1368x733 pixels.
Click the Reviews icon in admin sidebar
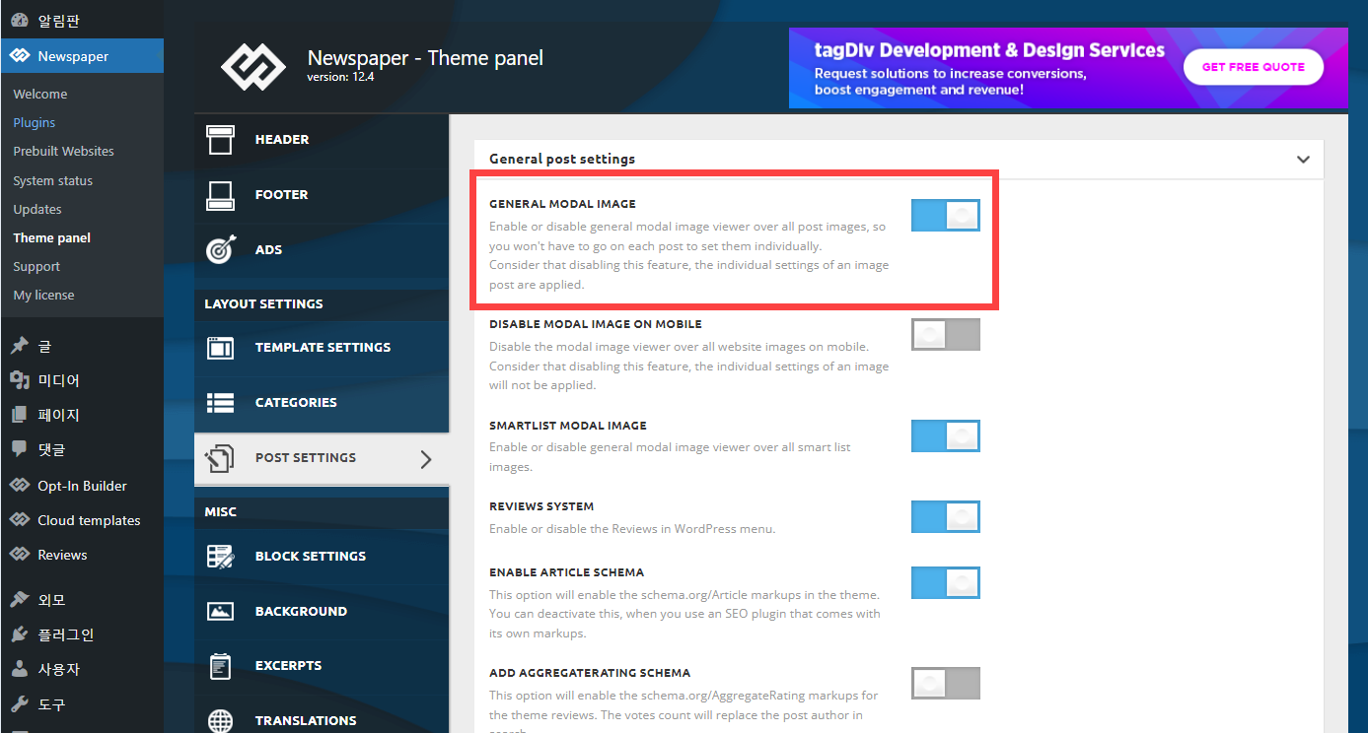19,555
